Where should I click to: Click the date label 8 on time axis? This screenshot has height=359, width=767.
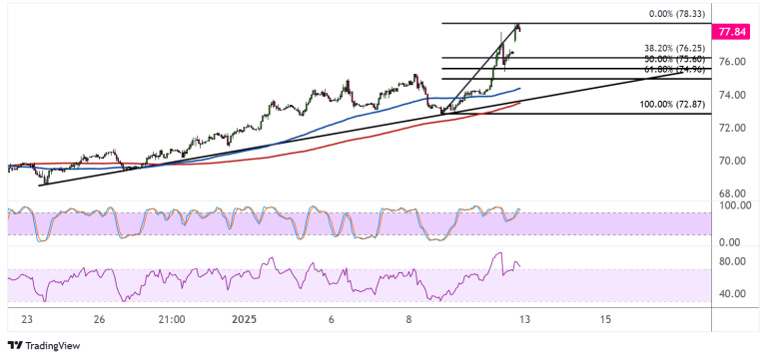click(x=409, y=320)
